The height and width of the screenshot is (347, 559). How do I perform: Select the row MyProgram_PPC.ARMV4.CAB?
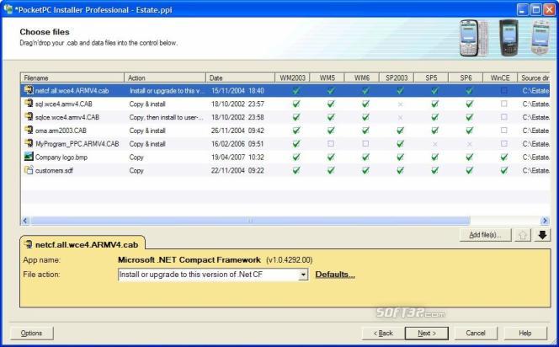coord(285,144)
